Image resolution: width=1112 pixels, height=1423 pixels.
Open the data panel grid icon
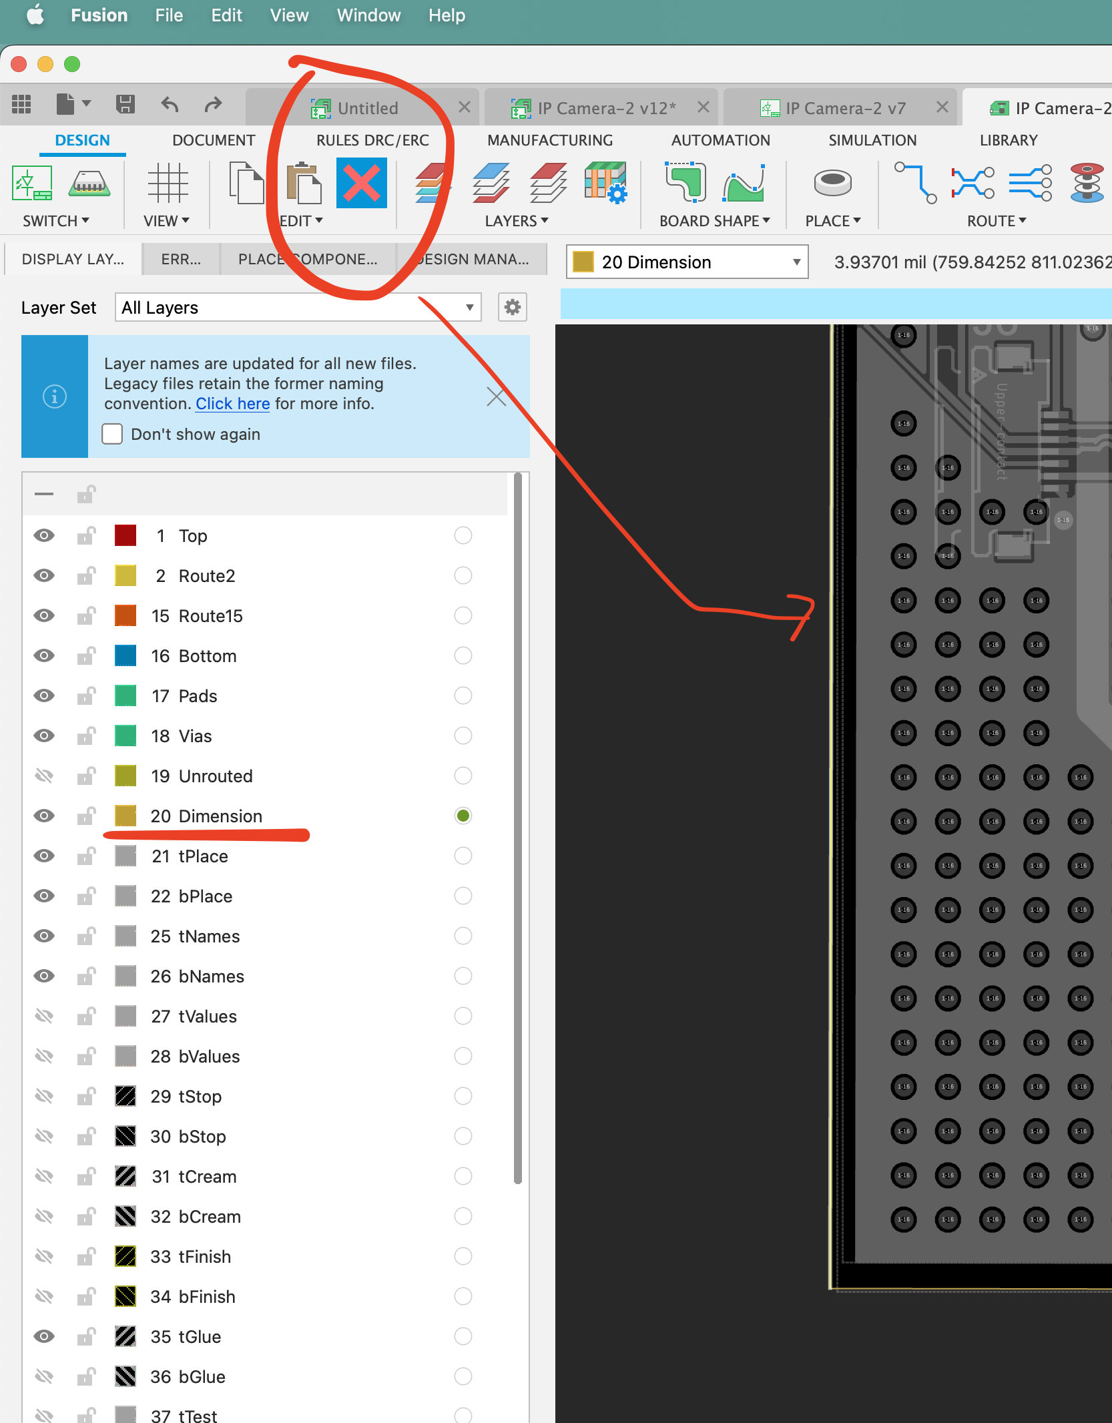tap(21, 104)
